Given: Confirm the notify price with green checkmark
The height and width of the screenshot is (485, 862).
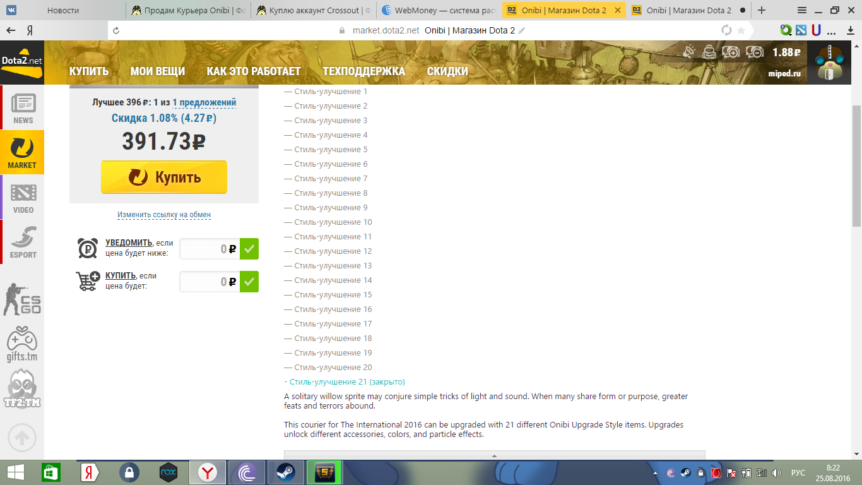Looking at the screenshot, I should (x=249, y=249).
